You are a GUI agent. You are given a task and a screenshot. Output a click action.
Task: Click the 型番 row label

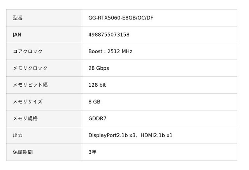(x=18, y=18)
